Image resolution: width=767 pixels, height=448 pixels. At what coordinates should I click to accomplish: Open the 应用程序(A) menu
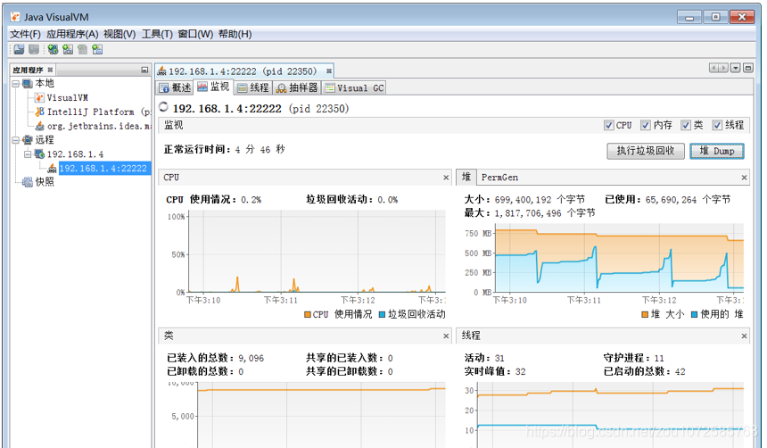(x=72, y=34)
